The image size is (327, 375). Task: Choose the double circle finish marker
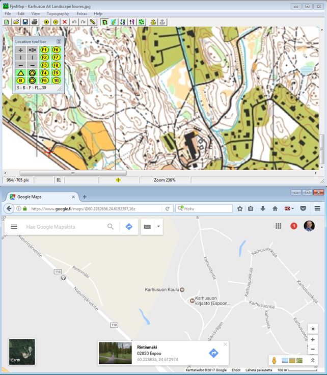pos(32,81)
